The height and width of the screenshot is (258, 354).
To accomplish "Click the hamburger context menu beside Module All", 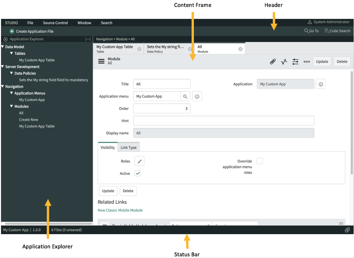I will [101, 61].
